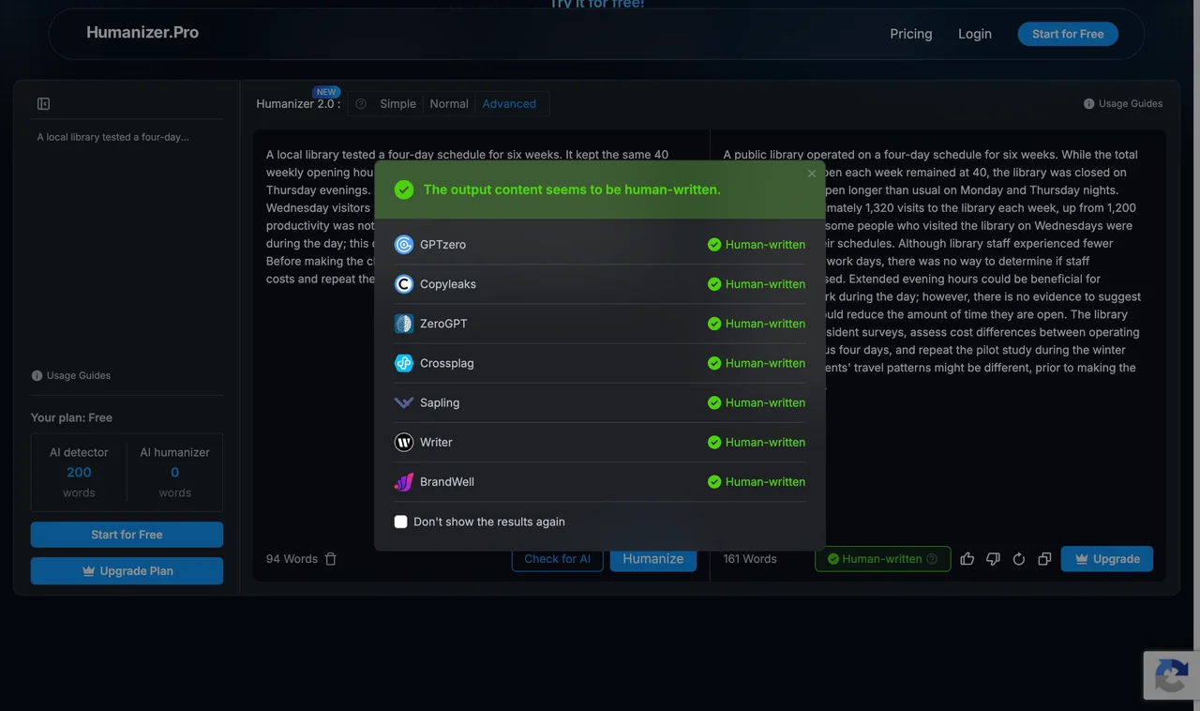Viewport: 1200px width, 711px height.
Task: Click the BrandWell Human-written result
Action: click(757, 482)
